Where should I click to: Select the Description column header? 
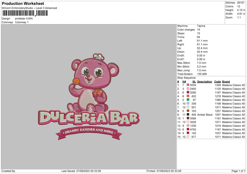click(205, 81)
